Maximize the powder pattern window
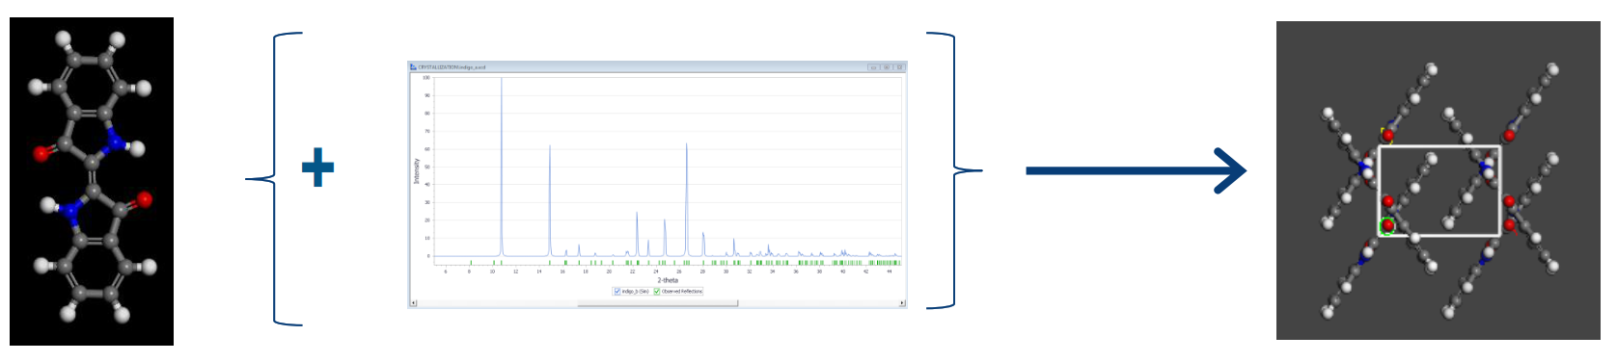This screenshot has height=362, width=1617. pyautogui.click(x=887, y=67)
